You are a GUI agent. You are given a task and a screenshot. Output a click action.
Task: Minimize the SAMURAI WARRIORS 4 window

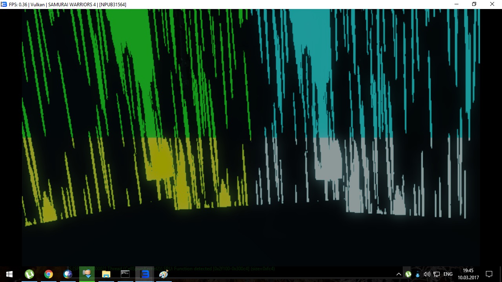pos(456,4)
